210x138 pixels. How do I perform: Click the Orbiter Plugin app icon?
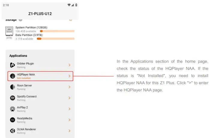(13, 65)
